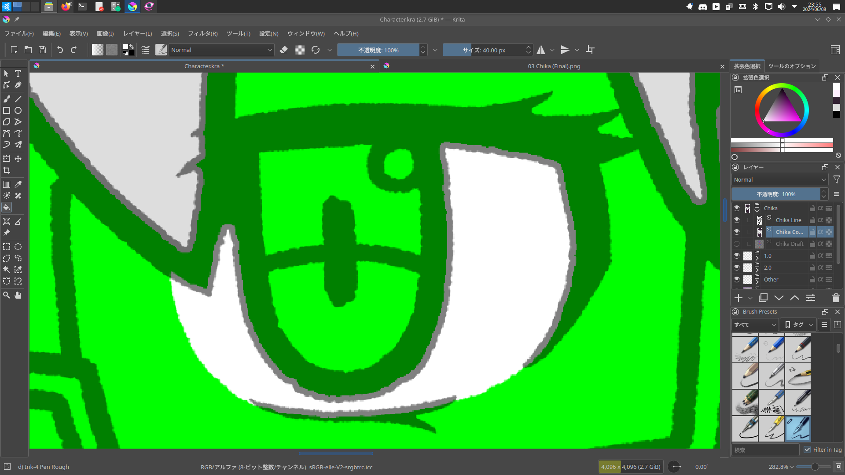The height and width of the screenshot is (475, 845).
Task: Move layer up with up arrow
Action: (795, 298)
